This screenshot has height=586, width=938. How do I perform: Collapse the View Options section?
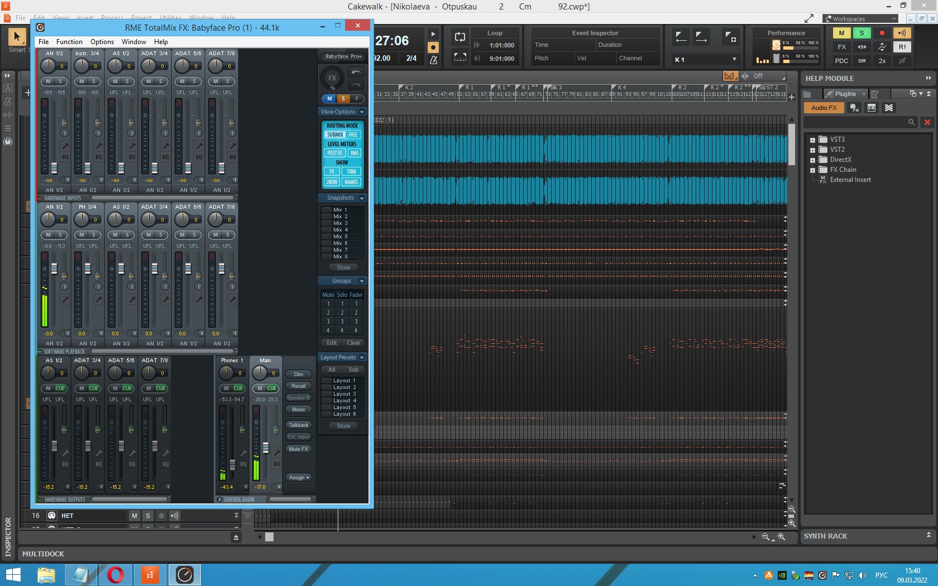(x=362, y=112)
